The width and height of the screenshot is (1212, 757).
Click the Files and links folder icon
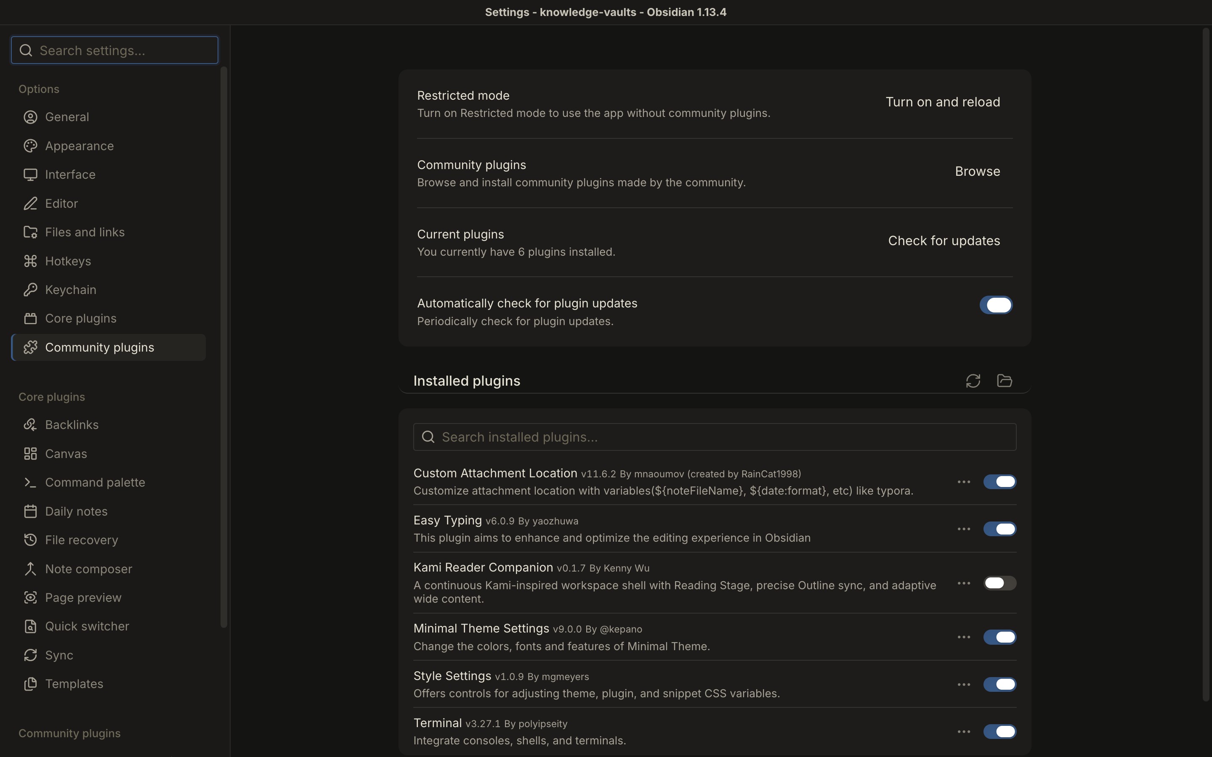point(31,232)
